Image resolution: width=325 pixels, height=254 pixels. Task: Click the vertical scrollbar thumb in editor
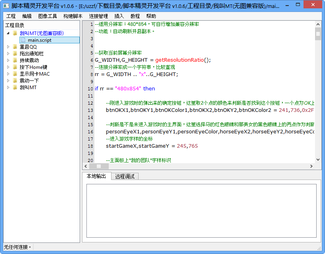(x=318, y=34)
